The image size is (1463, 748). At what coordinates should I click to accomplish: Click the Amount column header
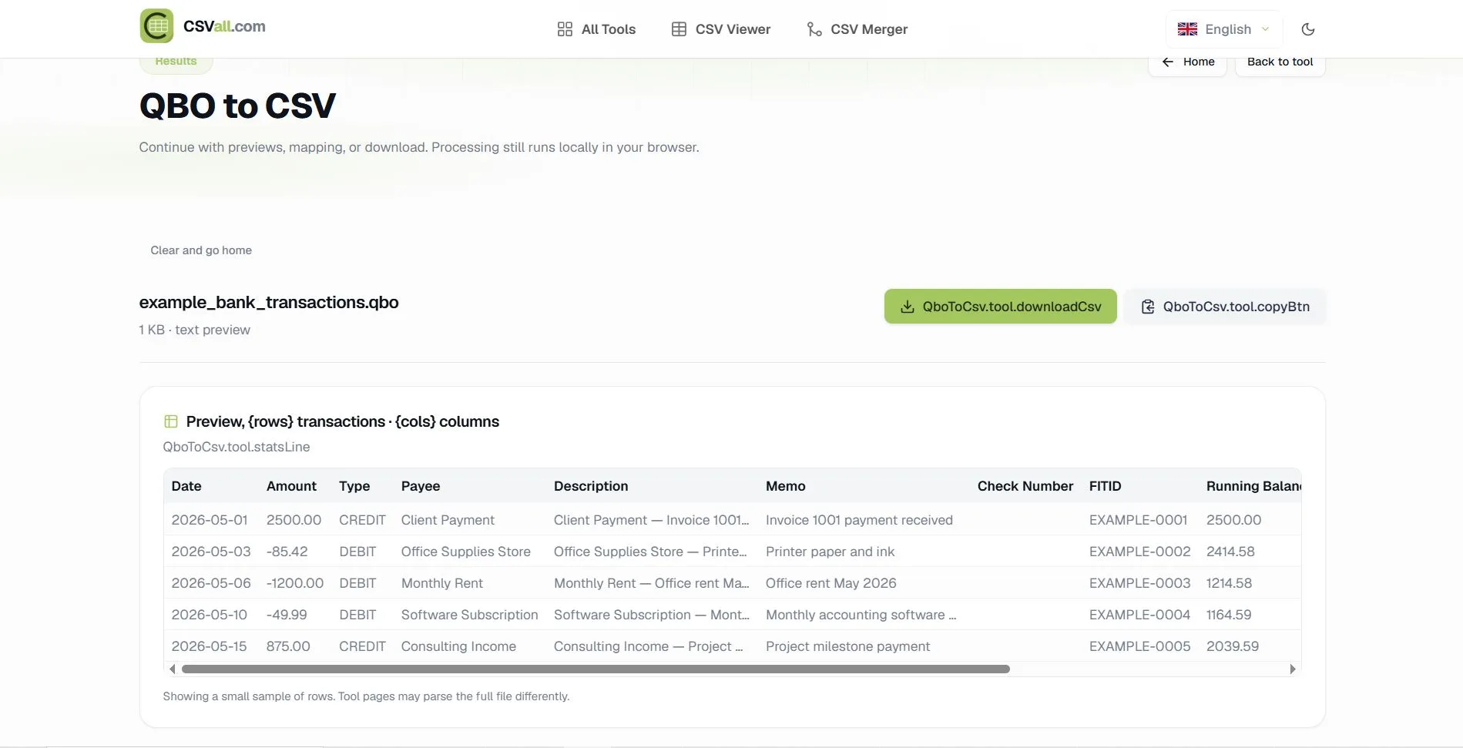pyautogui.click(x=291, y=486)
